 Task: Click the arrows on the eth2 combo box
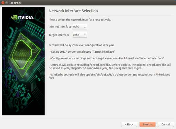[85, 35]
